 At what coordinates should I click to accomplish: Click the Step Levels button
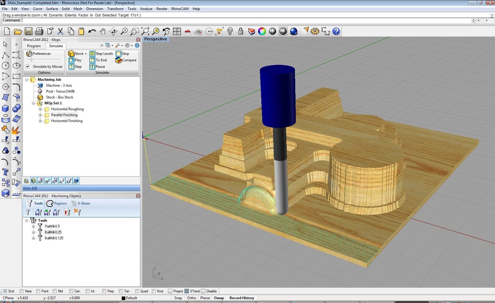(x=101, y=54)
